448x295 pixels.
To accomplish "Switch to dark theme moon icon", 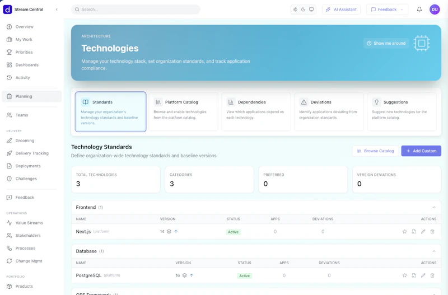I will coord(303,10).
